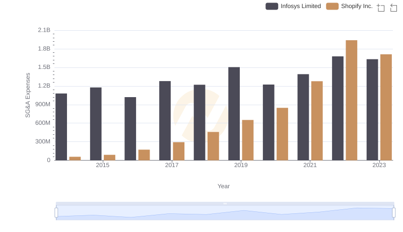Click inside the range slider preview area
This screenshot has height=232, width=403.
coord(225,213)
